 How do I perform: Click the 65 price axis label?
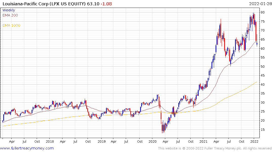coord(262,40)
